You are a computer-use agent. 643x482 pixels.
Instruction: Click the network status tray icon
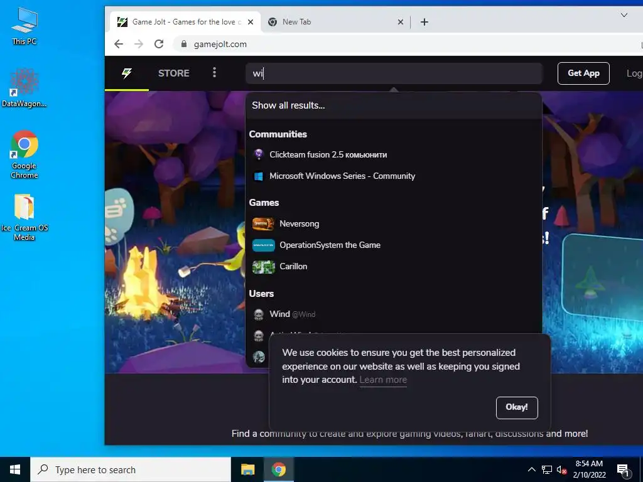point(547,469)
